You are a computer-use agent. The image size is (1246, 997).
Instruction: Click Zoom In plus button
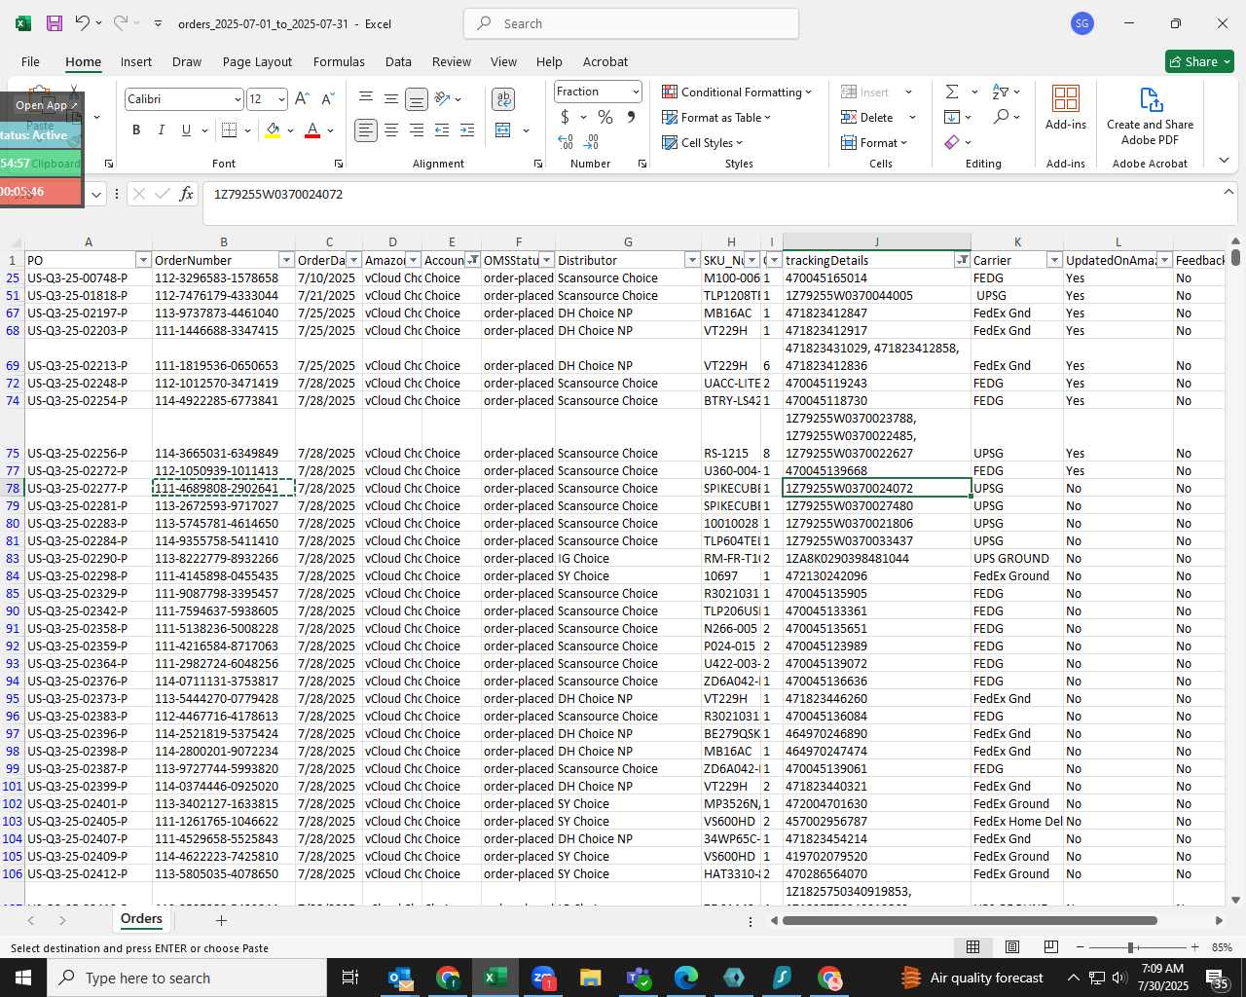[x=1194, y=946]
